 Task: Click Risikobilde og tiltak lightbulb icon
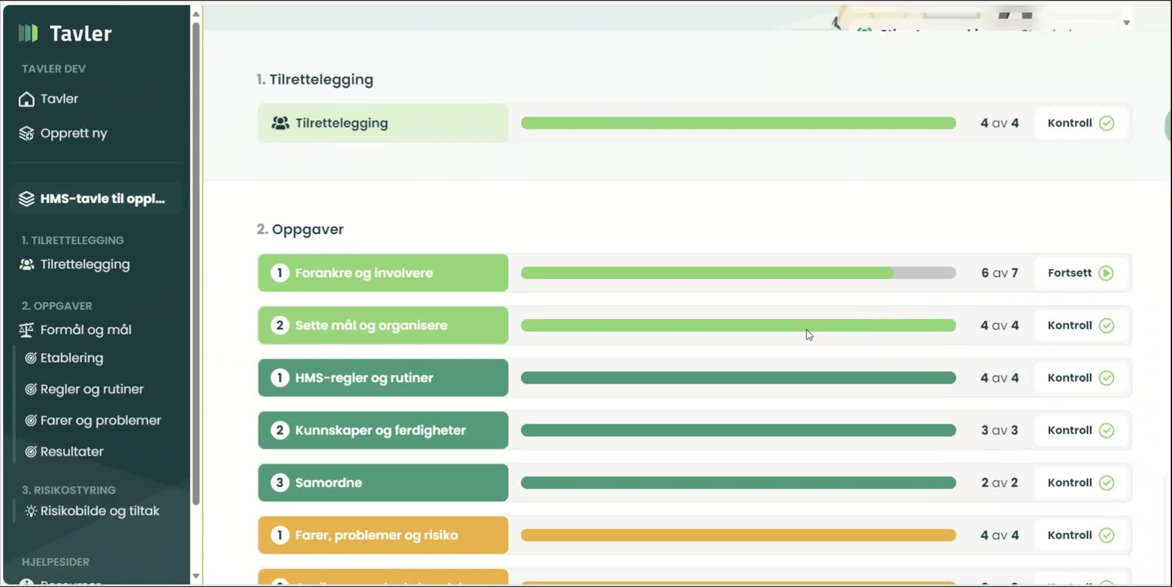tap(31, 511)
